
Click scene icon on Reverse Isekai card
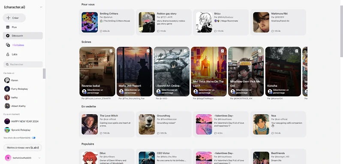[111, 51]
